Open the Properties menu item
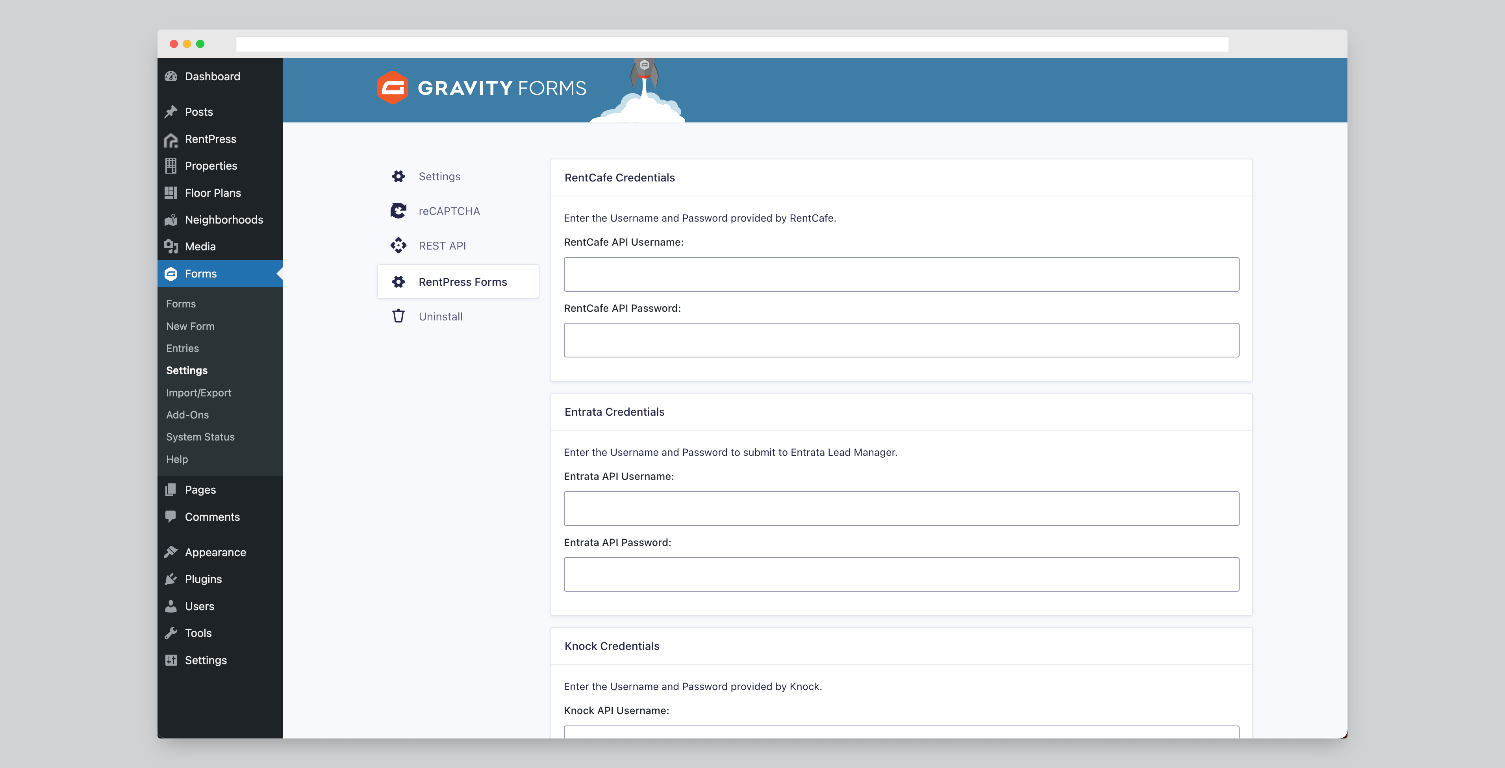This screenshot has height=768, width=1505. tap(220, 166)
